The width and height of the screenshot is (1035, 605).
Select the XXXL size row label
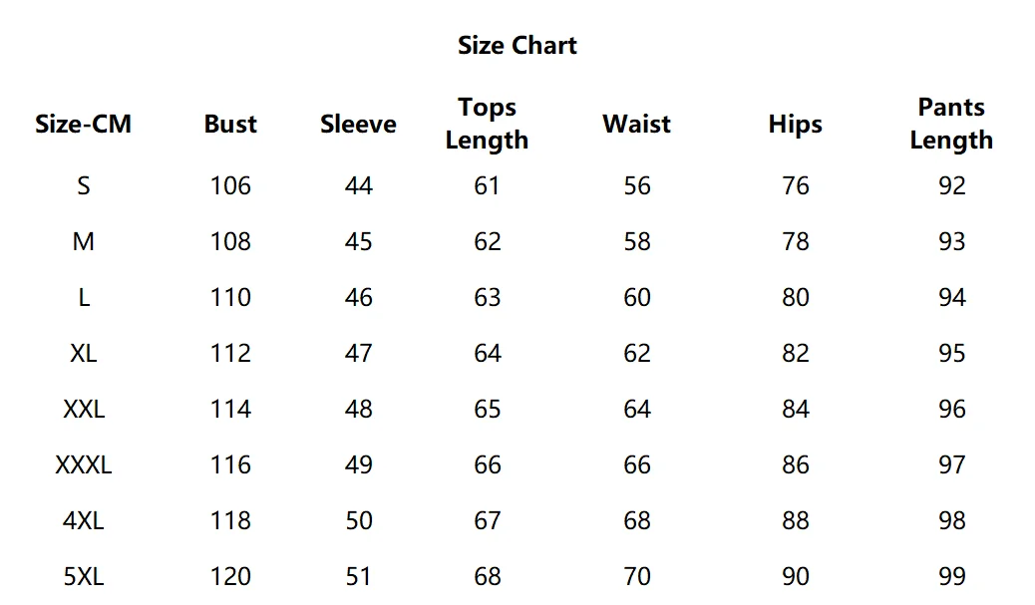(x=84, y=465)
